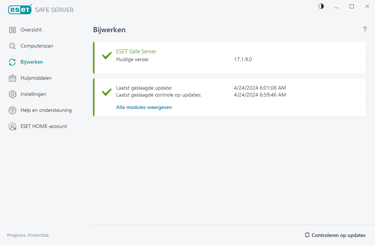Open the Overzicht sidebar icon
This screenshot has width=375, height=245.
12,30
